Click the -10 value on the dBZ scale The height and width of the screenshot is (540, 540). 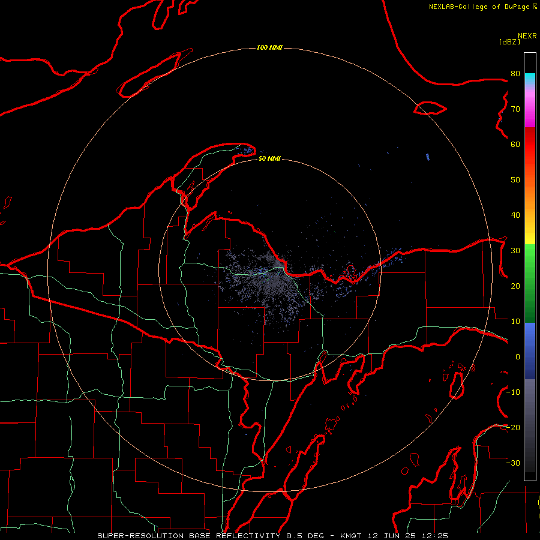(x=513, y=392)
